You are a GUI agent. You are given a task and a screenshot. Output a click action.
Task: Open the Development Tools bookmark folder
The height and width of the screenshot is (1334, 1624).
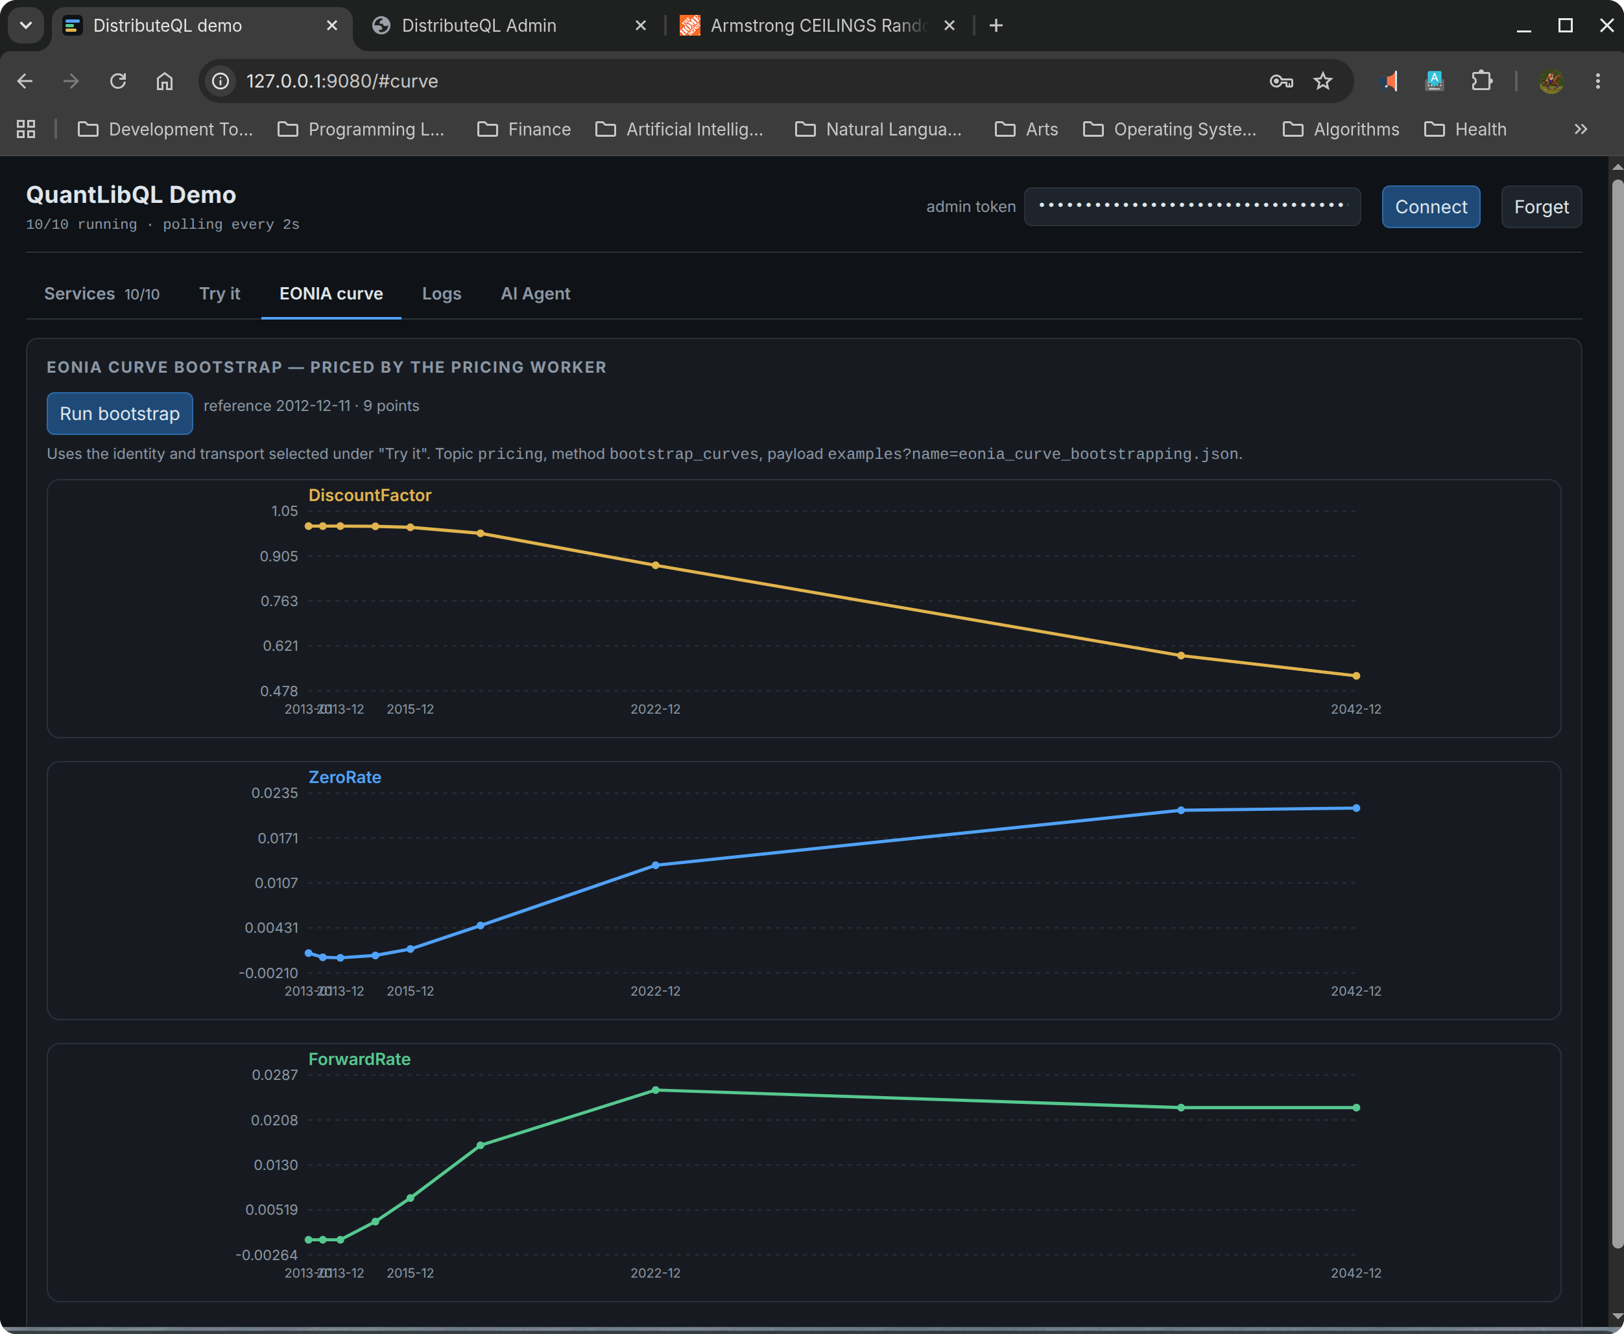point(165,129)
